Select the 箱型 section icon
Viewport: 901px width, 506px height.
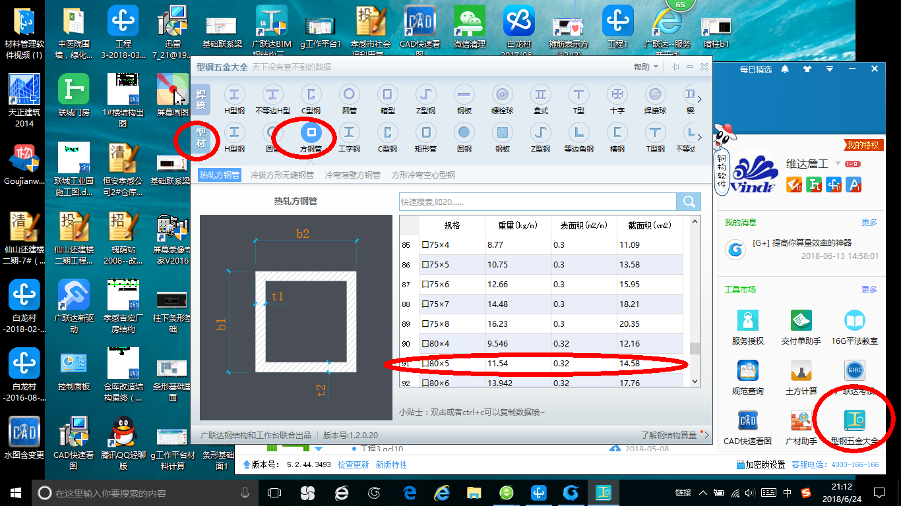[387, 99]
